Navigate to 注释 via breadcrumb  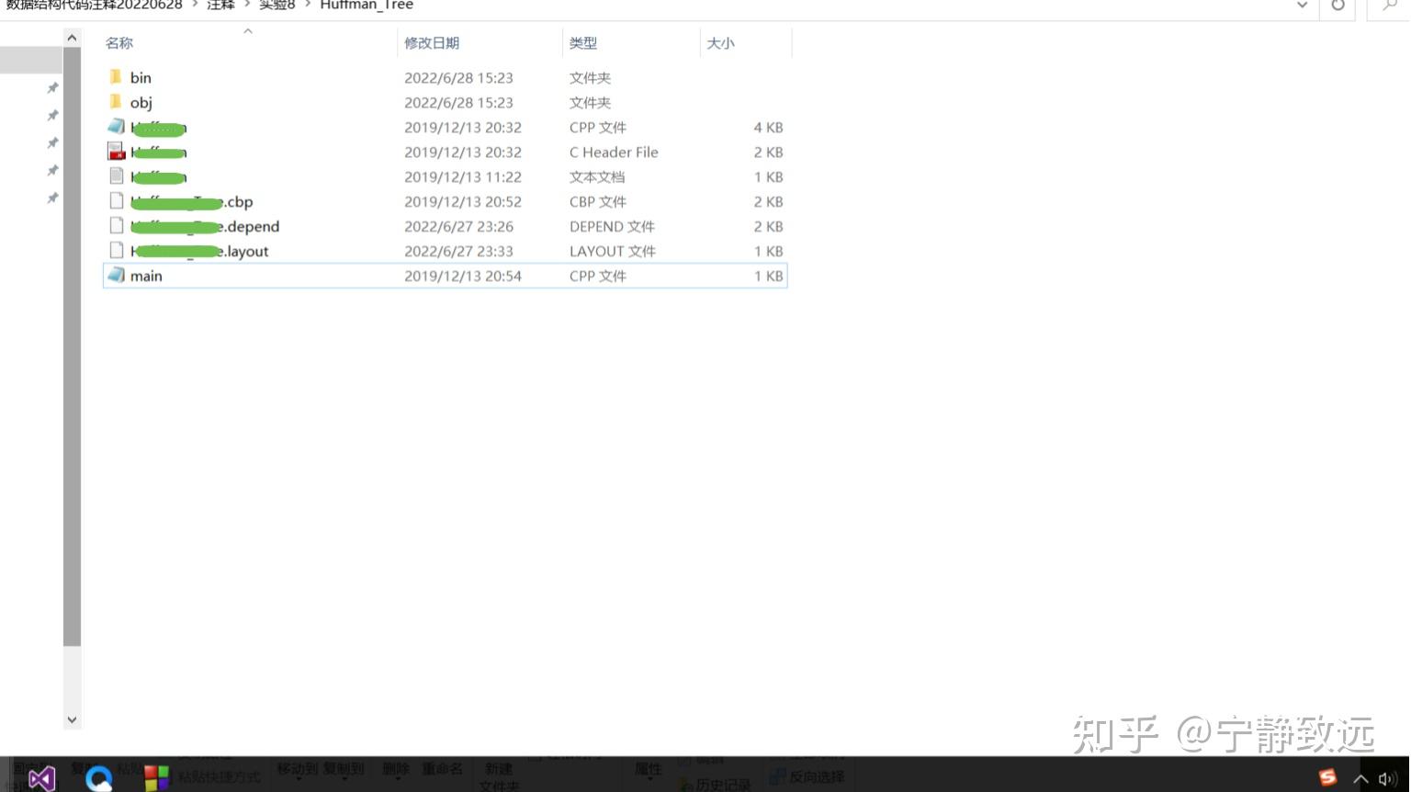(x=220, y=6)
